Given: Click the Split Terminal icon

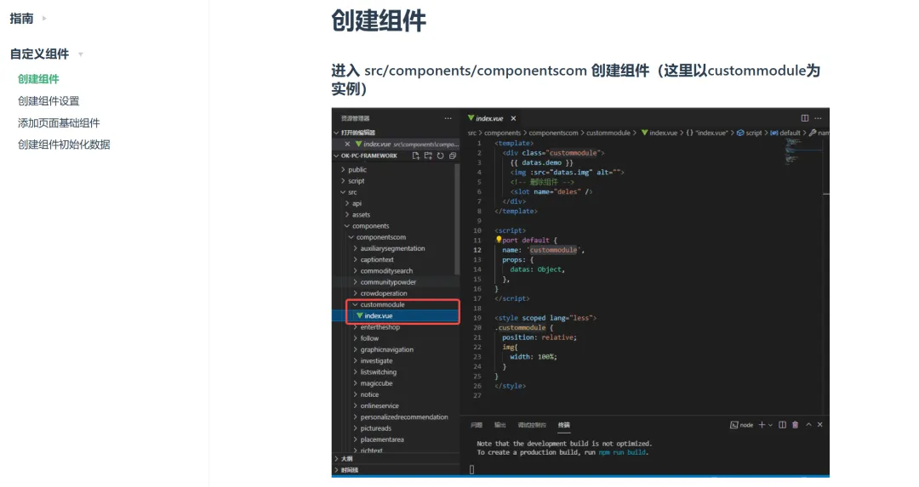Looking at the screenshot, I should coord(783,425).
